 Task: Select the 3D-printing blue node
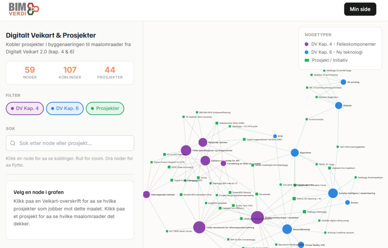[x=343, y=82]
